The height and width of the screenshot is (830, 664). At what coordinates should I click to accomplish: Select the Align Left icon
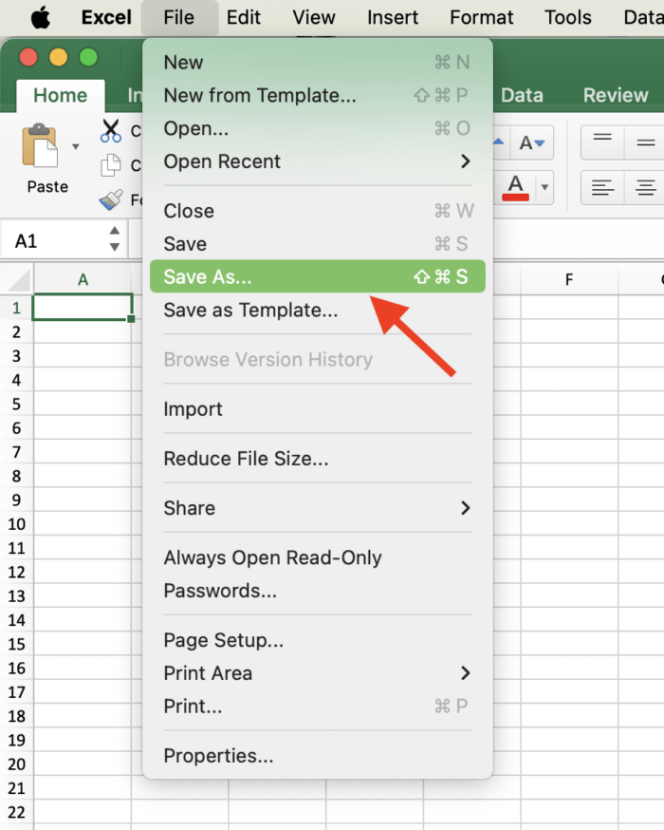pos(604,187)
